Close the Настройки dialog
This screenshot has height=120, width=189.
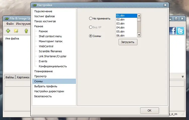165,5
